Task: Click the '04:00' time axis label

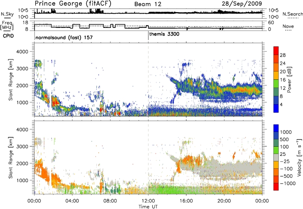Action: [72, 201]
